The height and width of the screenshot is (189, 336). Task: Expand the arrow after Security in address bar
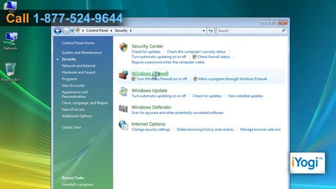click(131, 30)
